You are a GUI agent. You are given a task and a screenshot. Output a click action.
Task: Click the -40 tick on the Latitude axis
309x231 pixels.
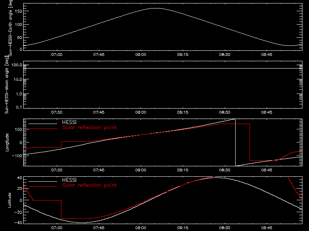click(18, 223)
